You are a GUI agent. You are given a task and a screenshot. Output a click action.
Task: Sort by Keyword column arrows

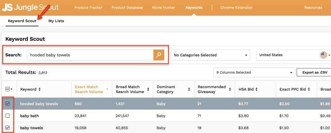click(x=40, y=89)
